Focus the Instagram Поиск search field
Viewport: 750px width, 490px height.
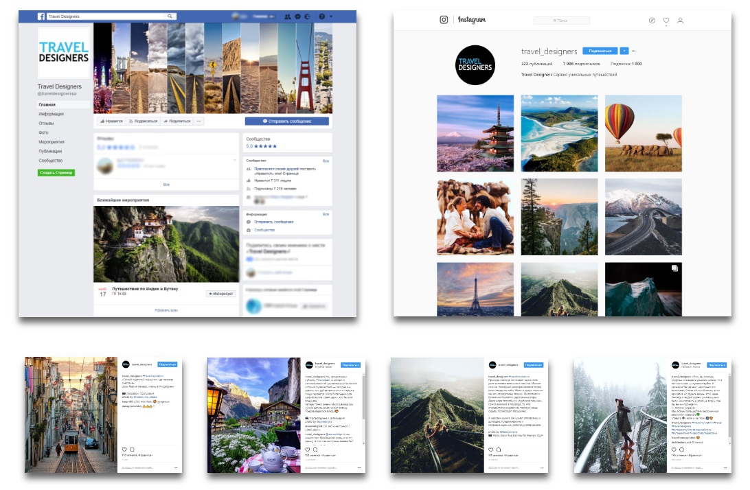tap(562, 21)
